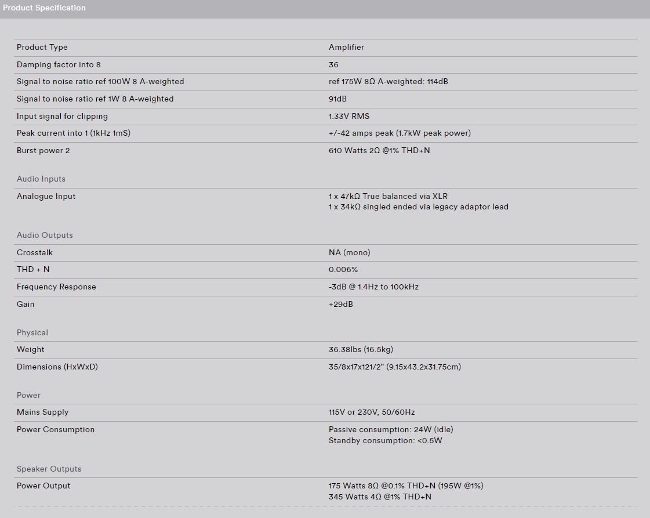Click the Audio Inputs section heading

pyautogui.click(x=41, y=179)
